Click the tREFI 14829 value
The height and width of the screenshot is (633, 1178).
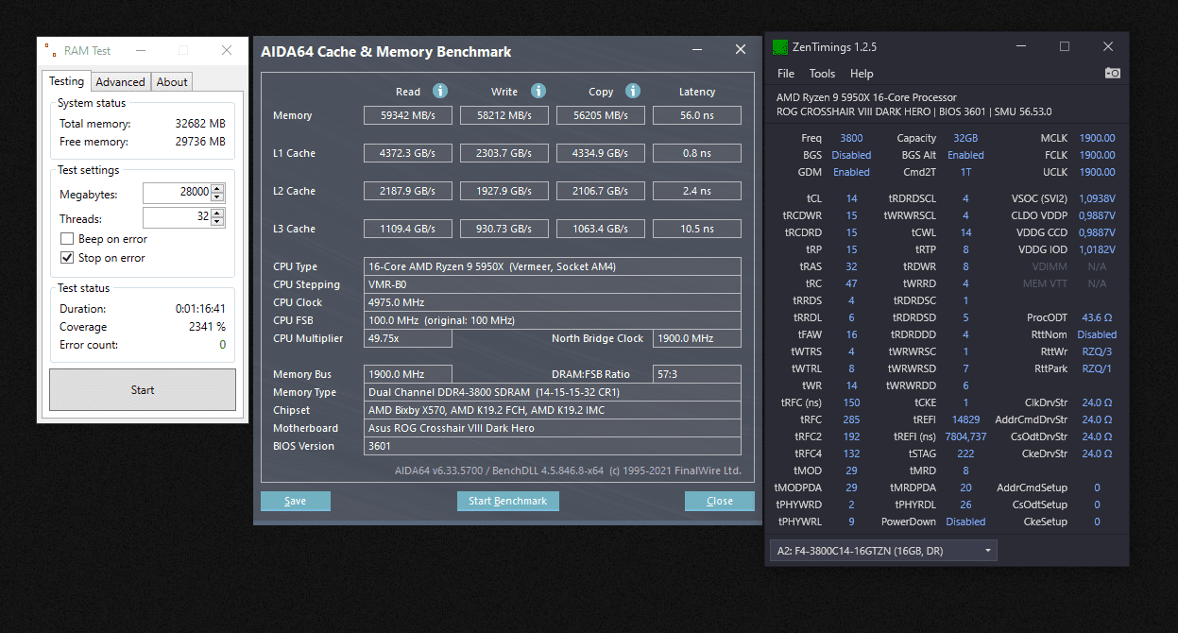tap(965, 419)
